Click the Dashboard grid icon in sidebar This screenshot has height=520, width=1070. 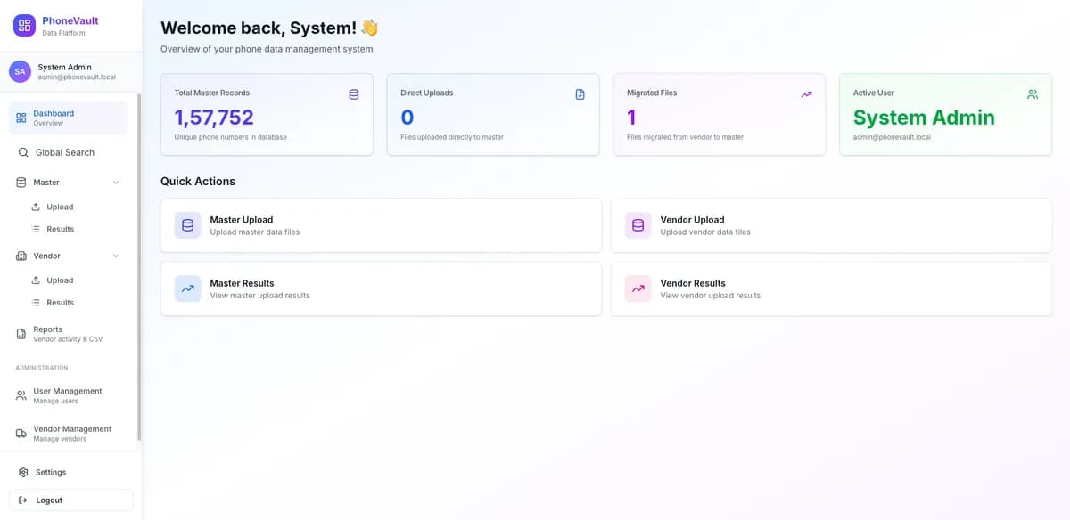(x=21, y=118)
